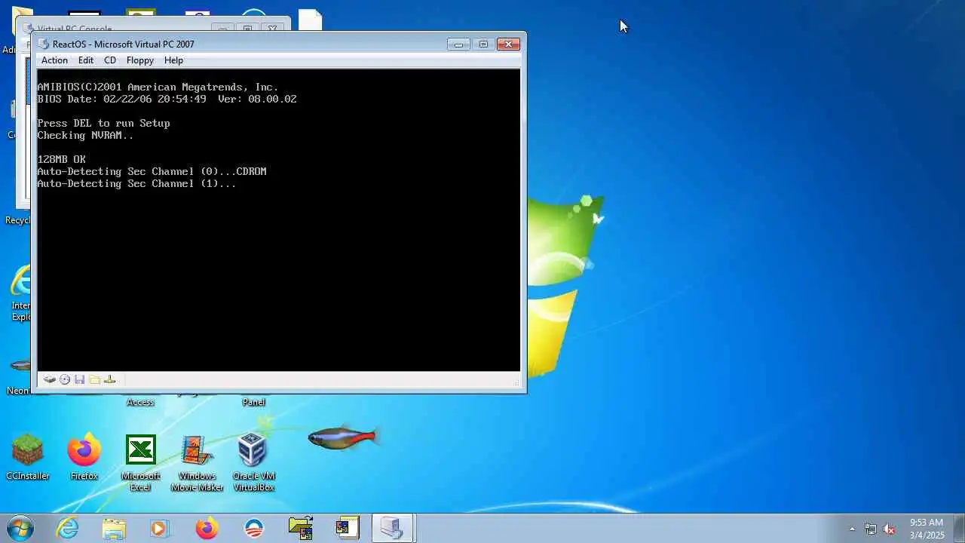The height and width of the screenshot is (543, 965).
Task: Click the Show desktop button
Action: pos(959,528)
